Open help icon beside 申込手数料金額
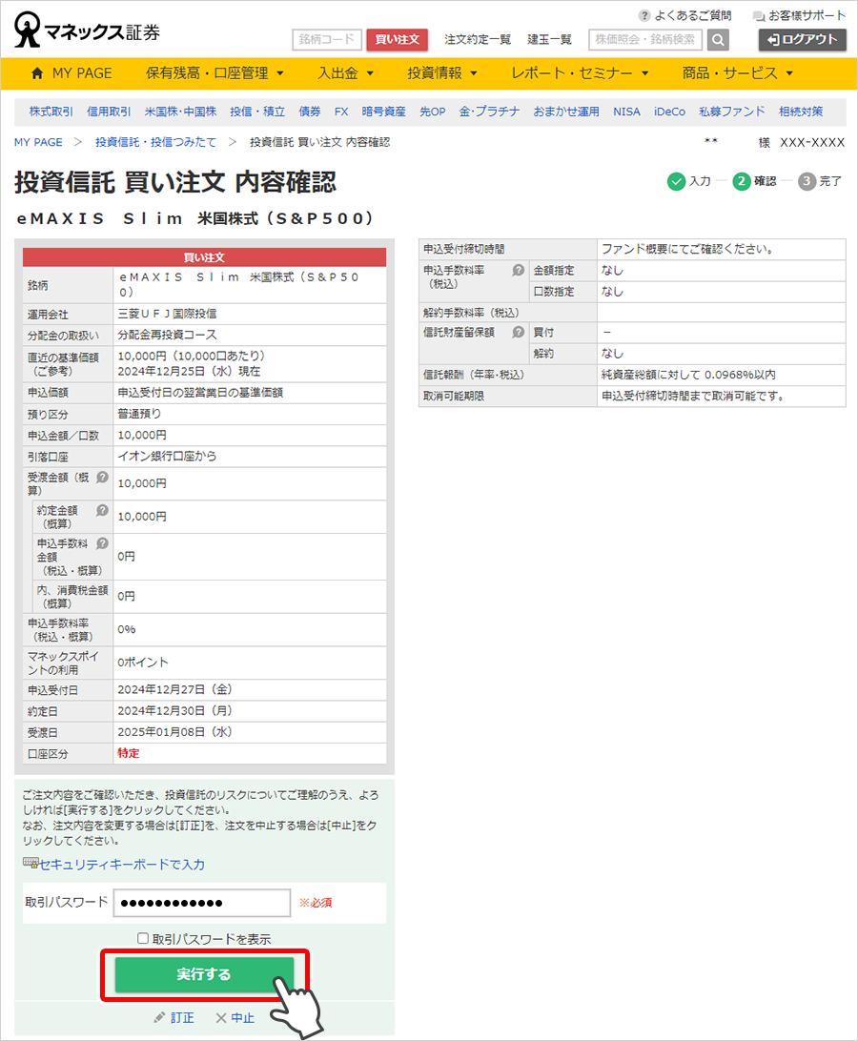 [x=102, y=543]
